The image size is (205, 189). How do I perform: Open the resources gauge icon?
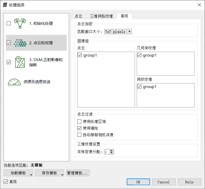[14, 82]
